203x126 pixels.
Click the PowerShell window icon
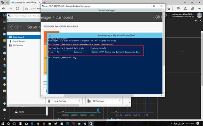50,35
